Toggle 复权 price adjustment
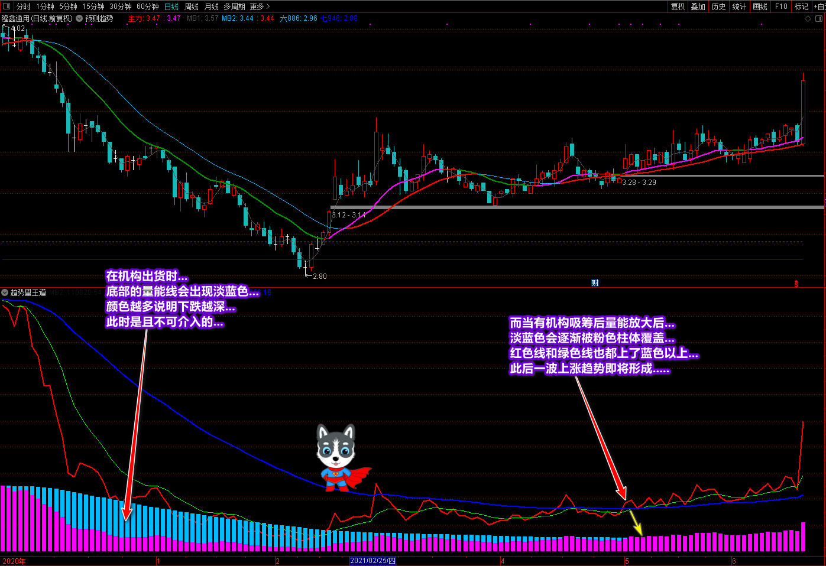826x566 pixels. point(678,6)
